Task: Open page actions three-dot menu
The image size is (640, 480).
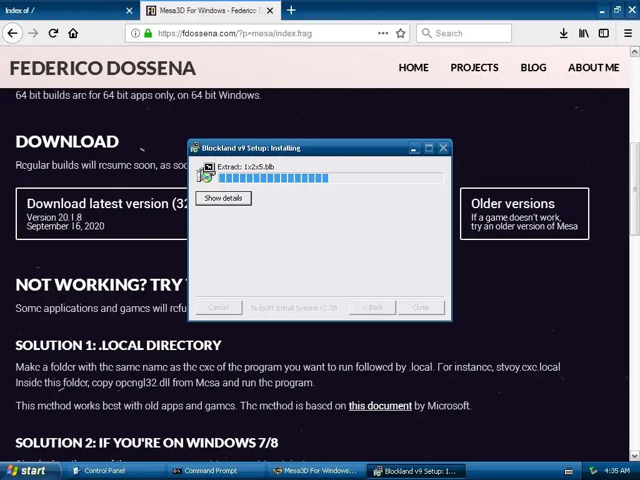Action: tap(383, 33)
